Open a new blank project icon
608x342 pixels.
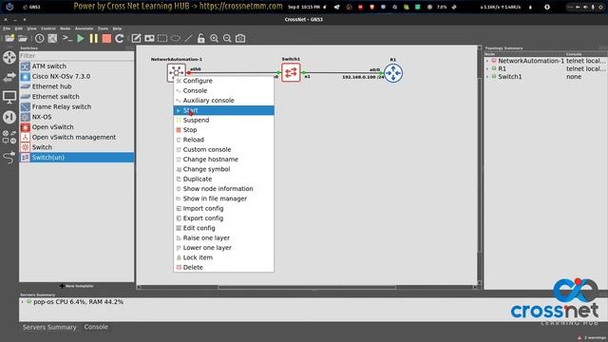[9, 38]
